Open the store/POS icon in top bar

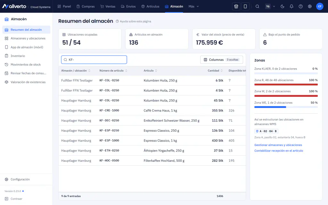(236, 6)
